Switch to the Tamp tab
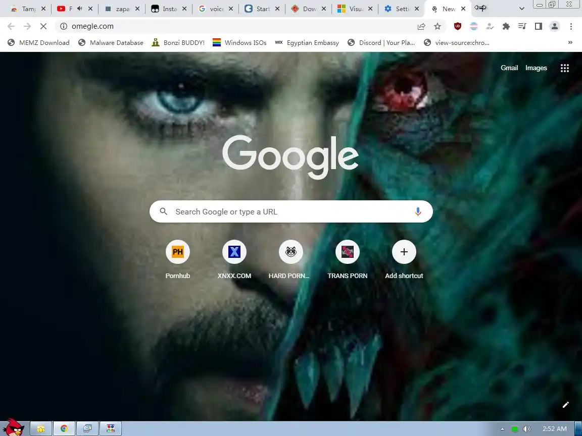The width and height of the screenshot is (582, 436). pos(28,9)
